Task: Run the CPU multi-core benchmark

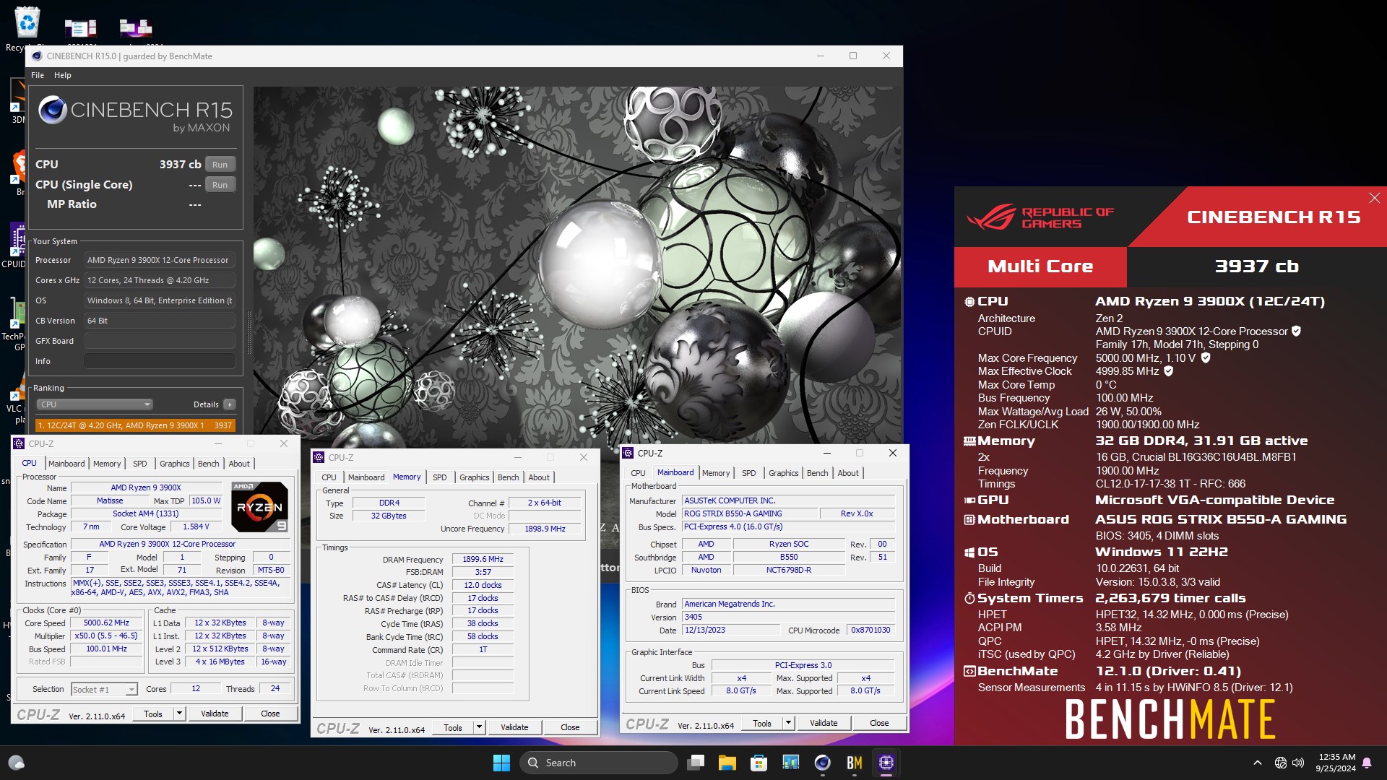Action: (x=220, y=165)
